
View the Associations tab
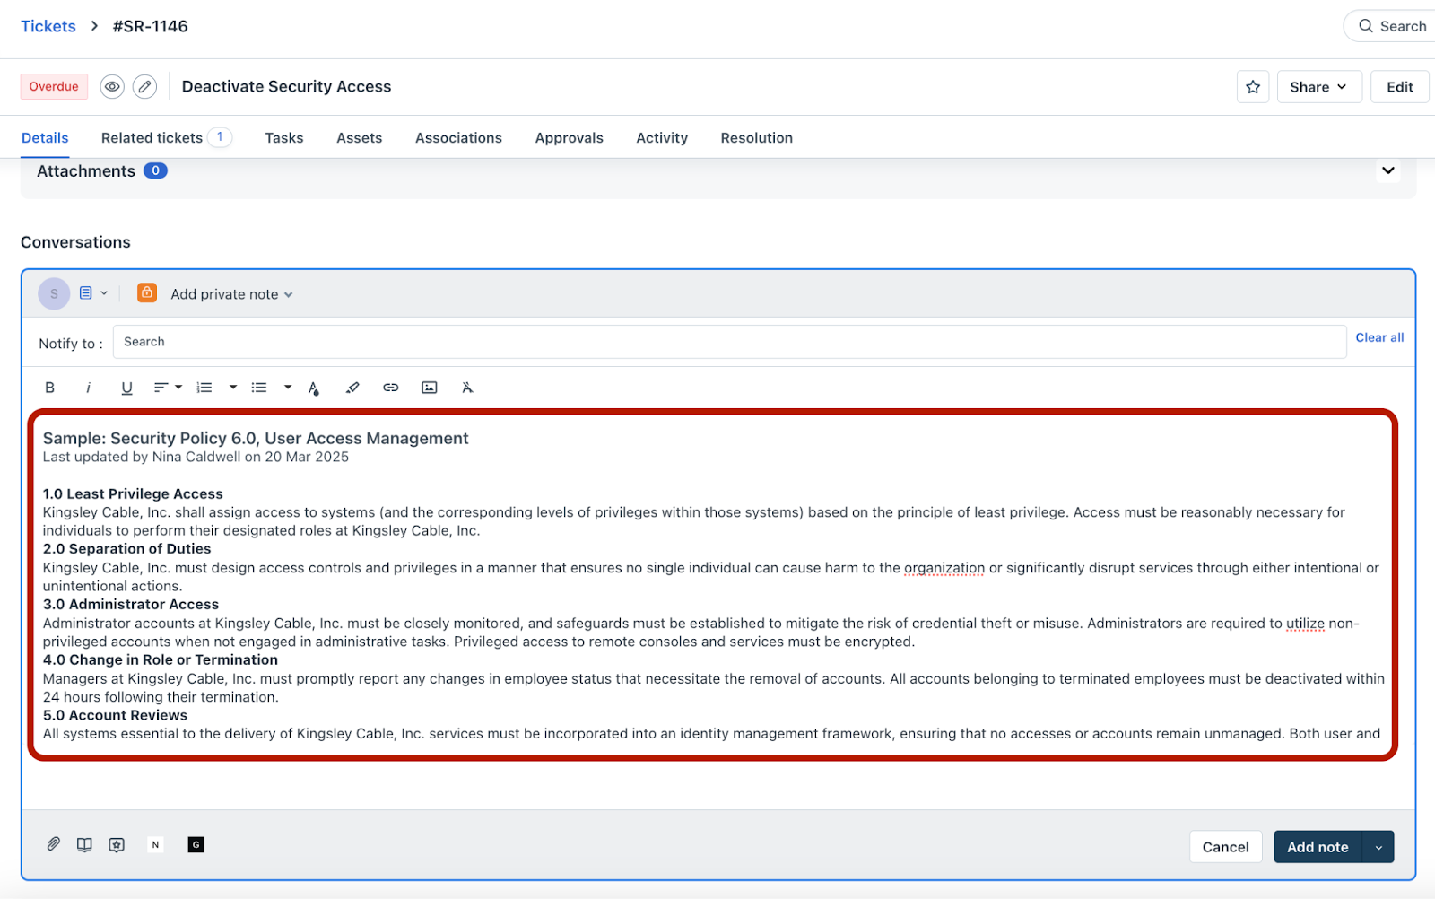458,138
